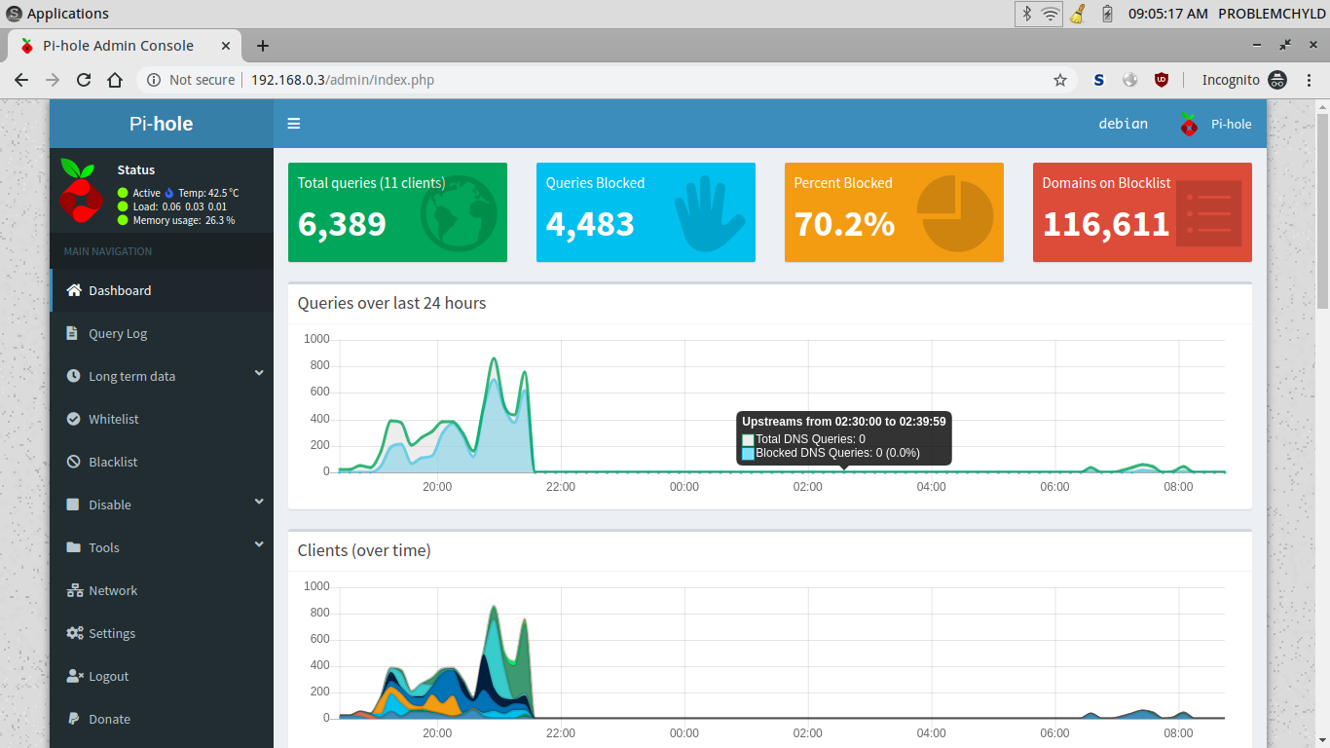Open the Chrome three-dot menu
The width and height of the screenshot is (1330, 748).
(x=1308, y=80)
